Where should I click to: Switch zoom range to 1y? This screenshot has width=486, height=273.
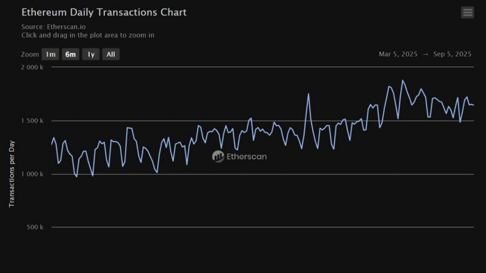(x=91, y=54)
